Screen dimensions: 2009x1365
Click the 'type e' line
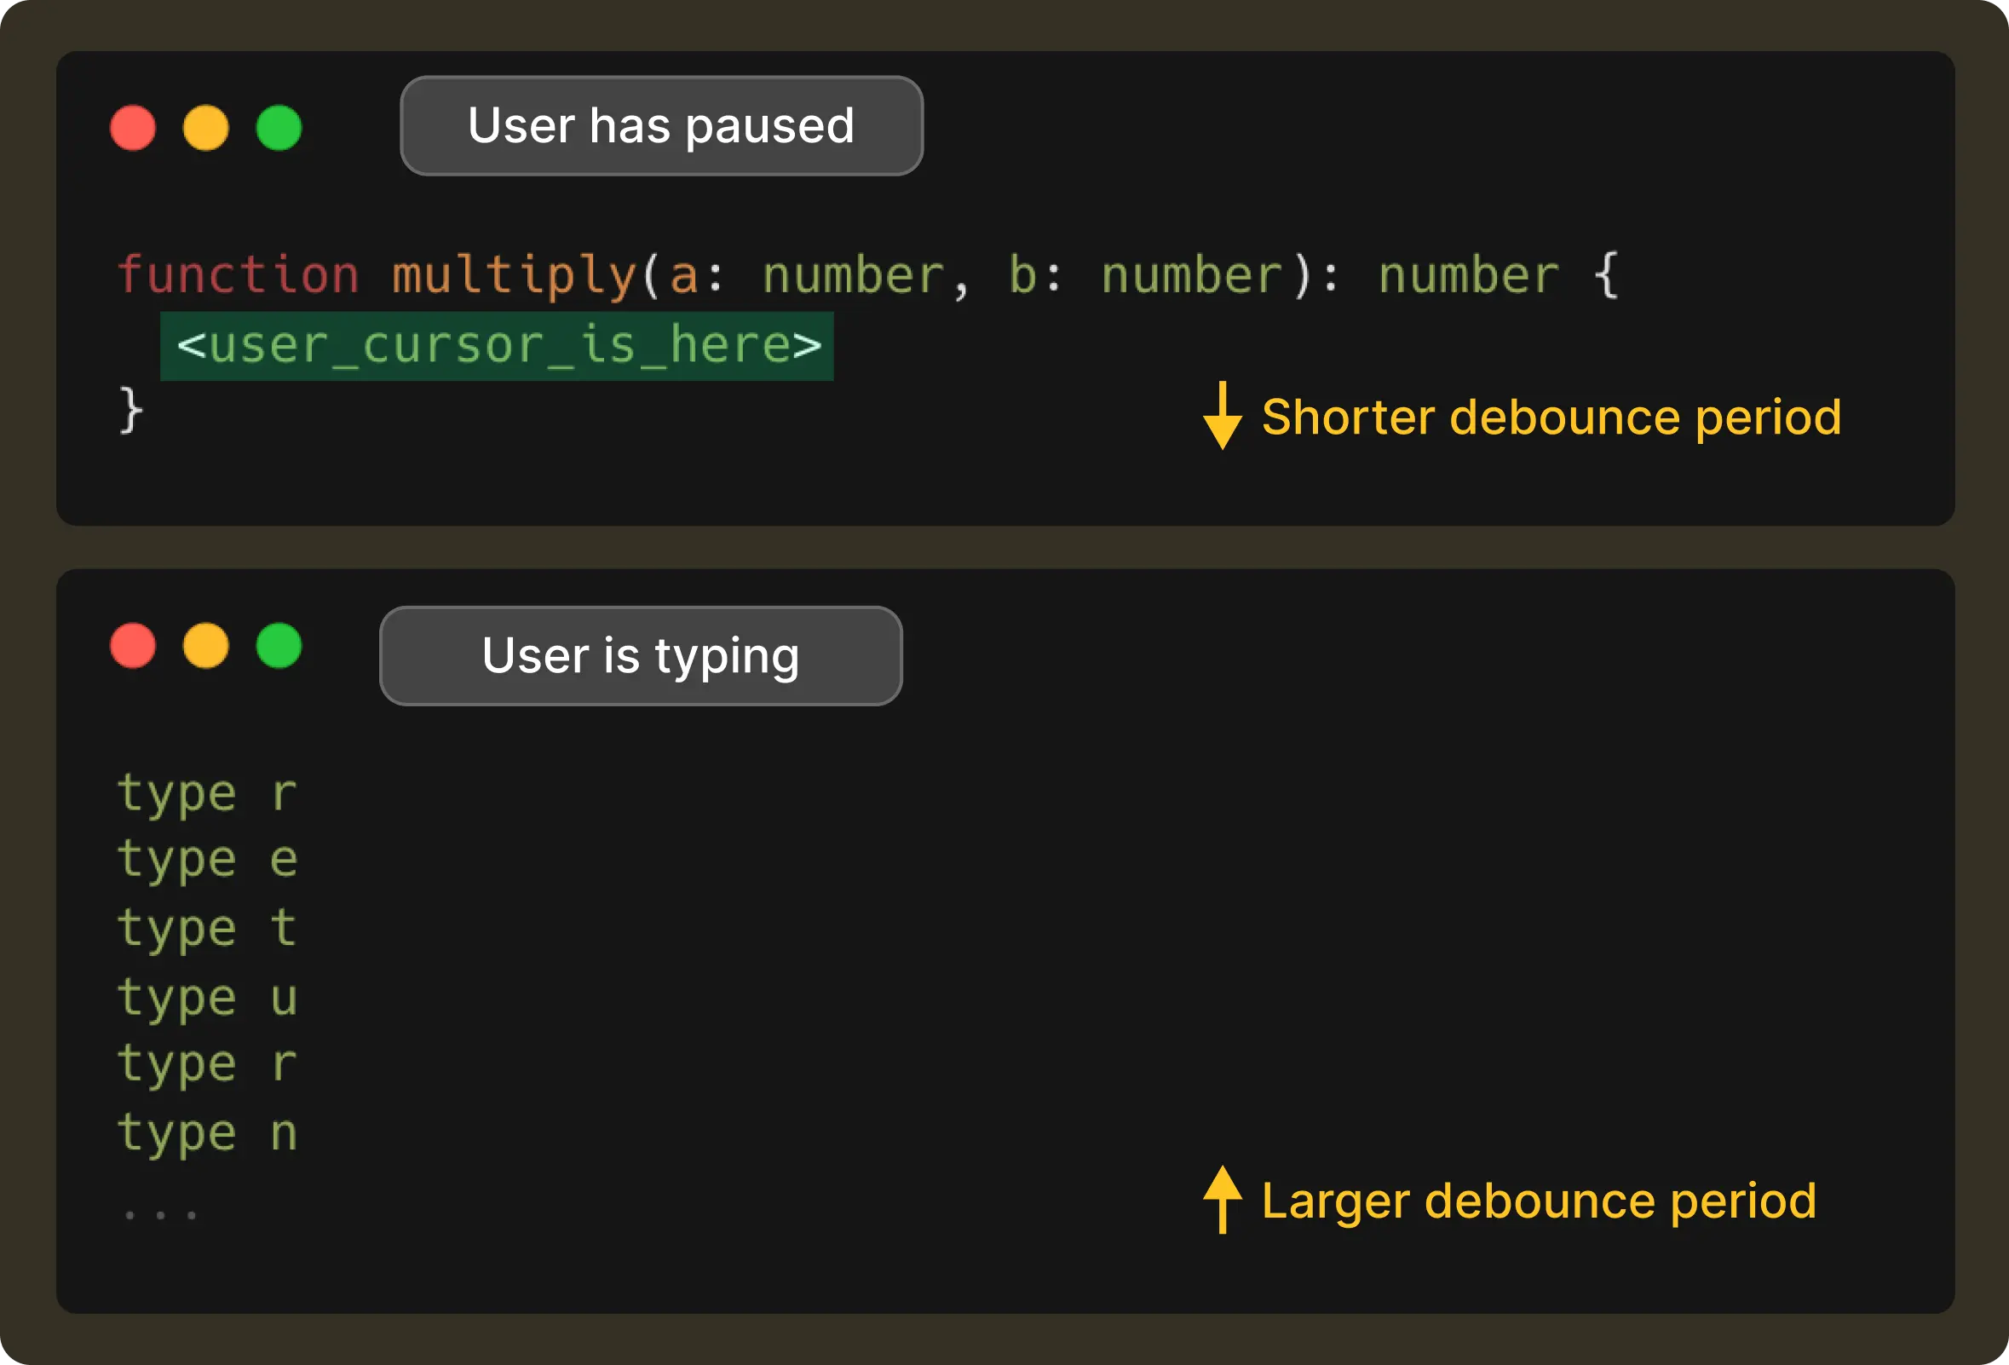click(x=208, y=859)
